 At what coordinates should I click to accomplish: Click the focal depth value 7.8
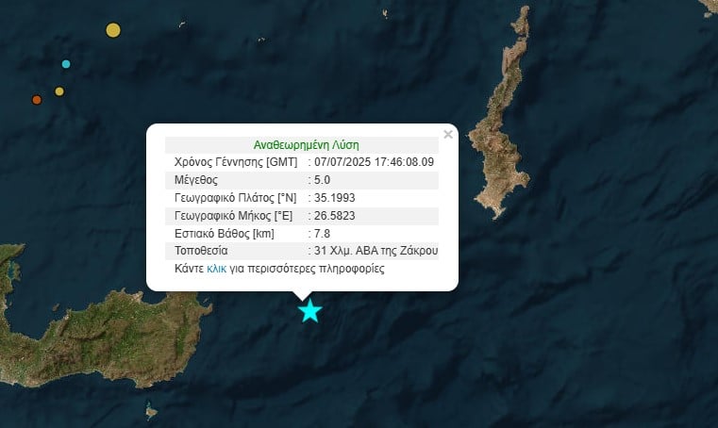click(x=322, y=234)
